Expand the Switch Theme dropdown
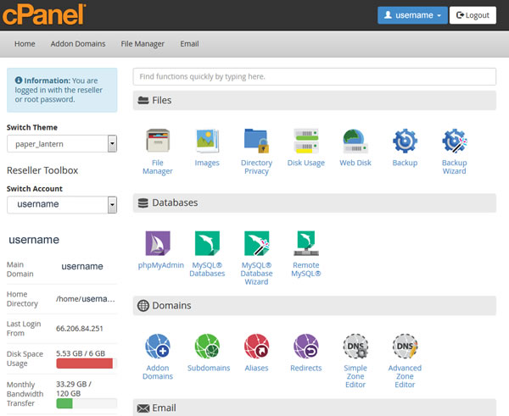The width and height of the screenshot is (509, 416). (x=61, y=144)
